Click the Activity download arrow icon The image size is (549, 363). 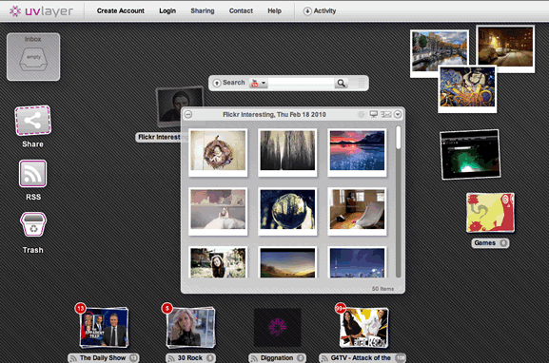(307, 11)
